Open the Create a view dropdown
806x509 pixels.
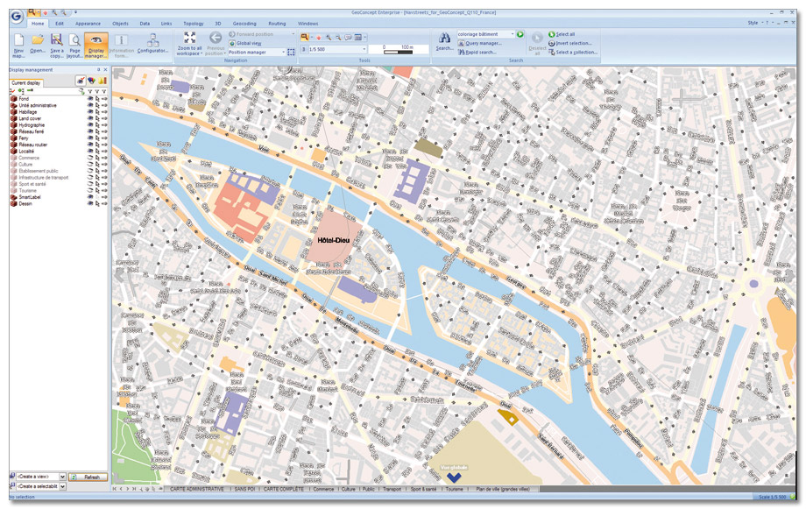coord(63,476)
